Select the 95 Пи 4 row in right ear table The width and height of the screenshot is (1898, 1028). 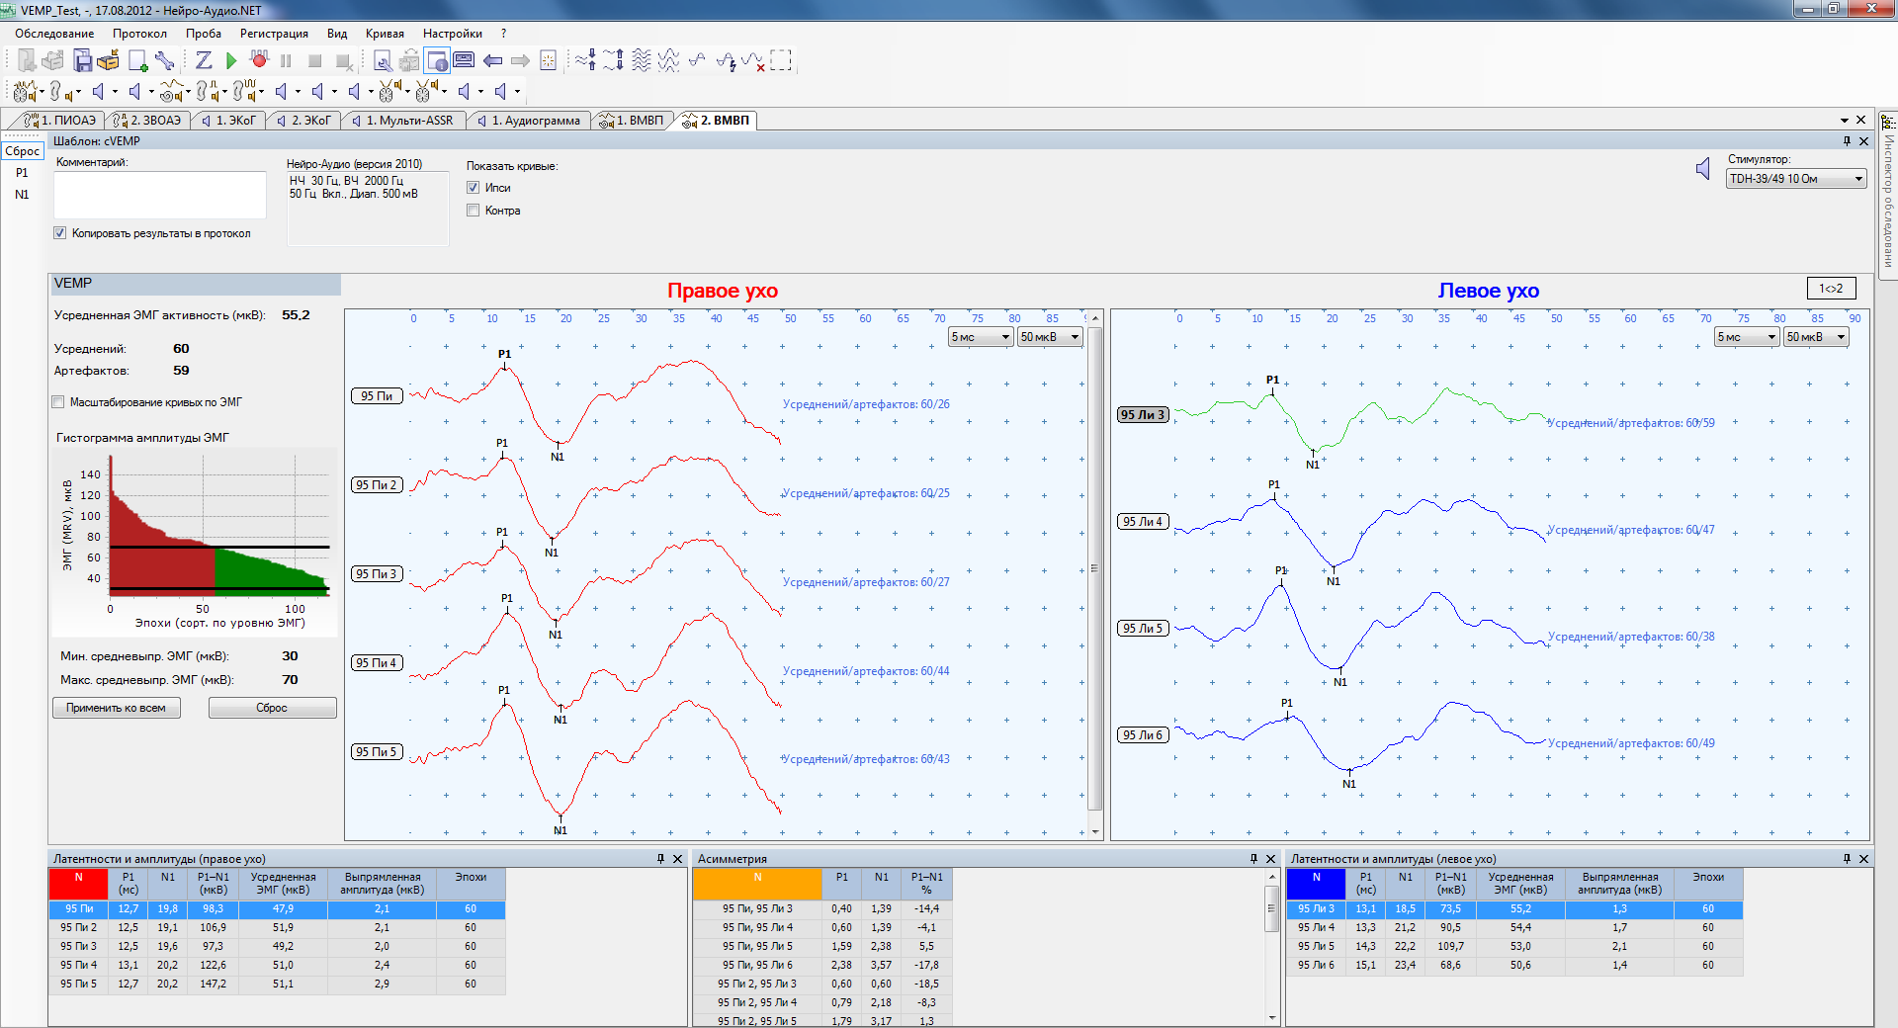[277, 965]
